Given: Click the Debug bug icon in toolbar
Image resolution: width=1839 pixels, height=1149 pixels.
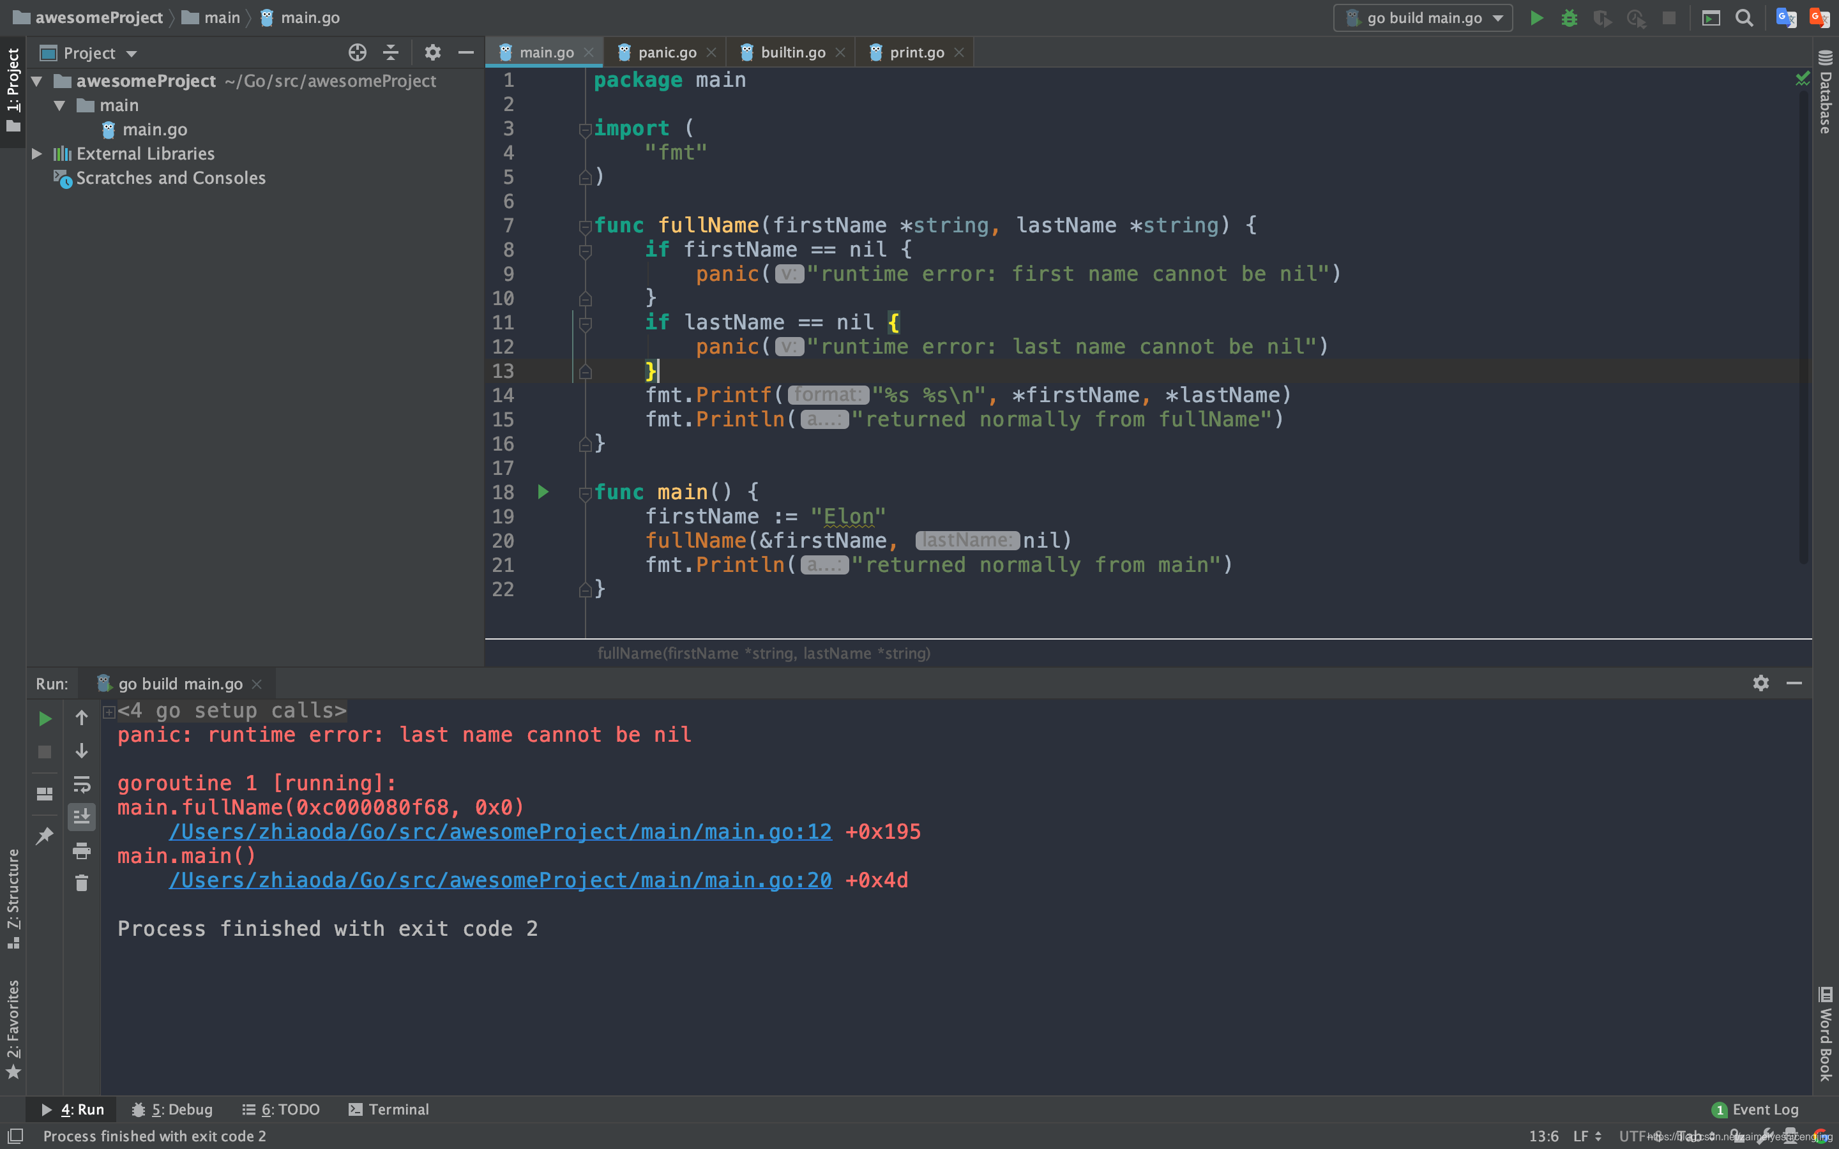Looking at the screenshot, I should [x=1570, y=19].
